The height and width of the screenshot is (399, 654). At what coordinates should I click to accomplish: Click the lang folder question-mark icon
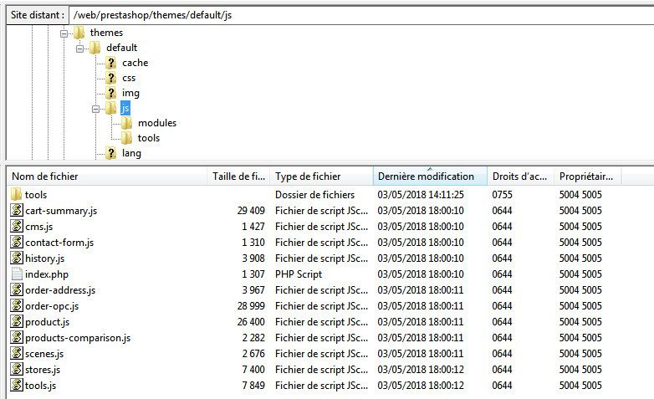(111, 153)
